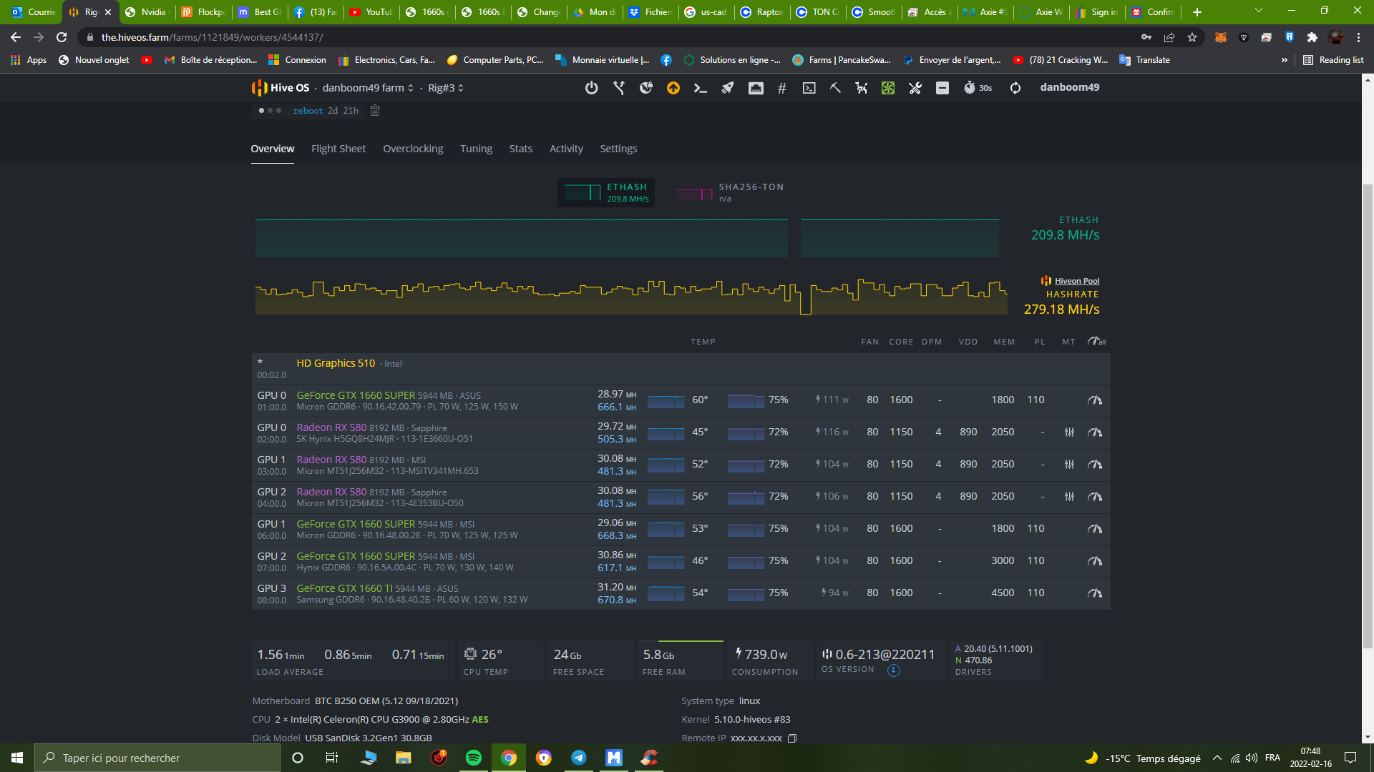
Task: Click the yellow Hiveon hashrate chart
Action: pos(631,295)
